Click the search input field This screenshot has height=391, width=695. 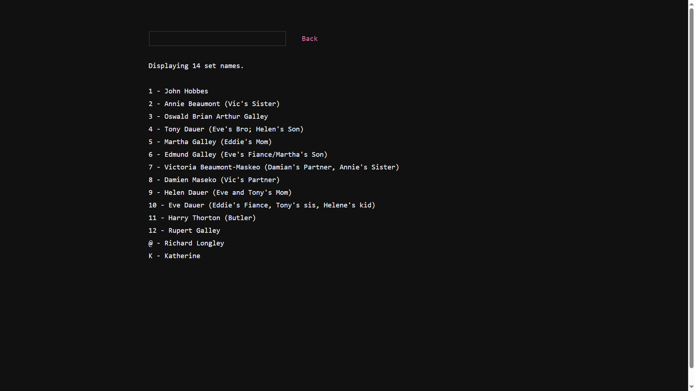coord(217,38)
